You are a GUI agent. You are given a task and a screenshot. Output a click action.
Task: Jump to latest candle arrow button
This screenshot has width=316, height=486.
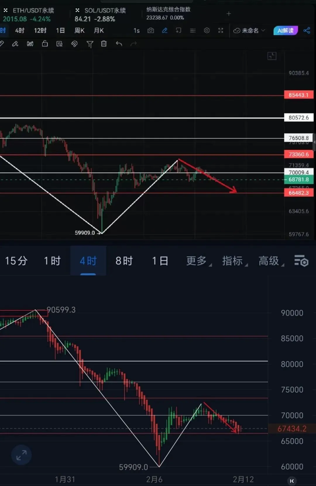[292, 481]
